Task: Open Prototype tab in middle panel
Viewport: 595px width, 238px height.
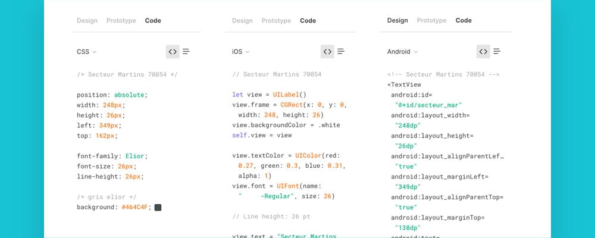Action: click(276, 20)
